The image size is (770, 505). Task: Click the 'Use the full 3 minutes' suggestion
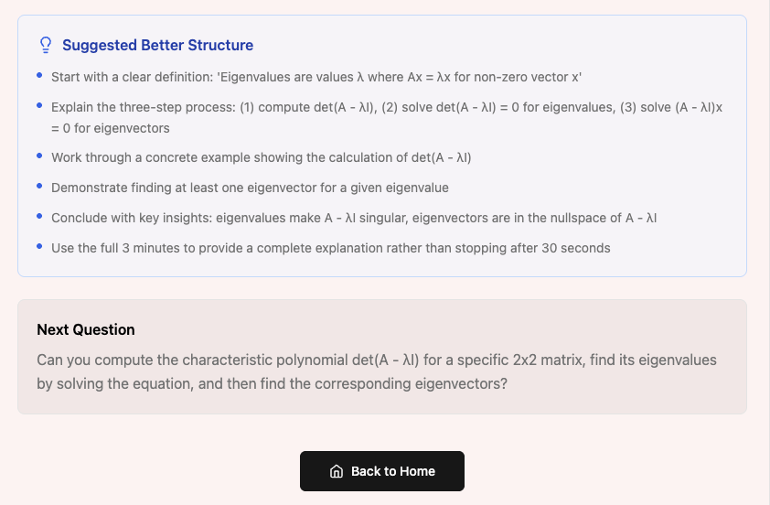coord(330,248)
